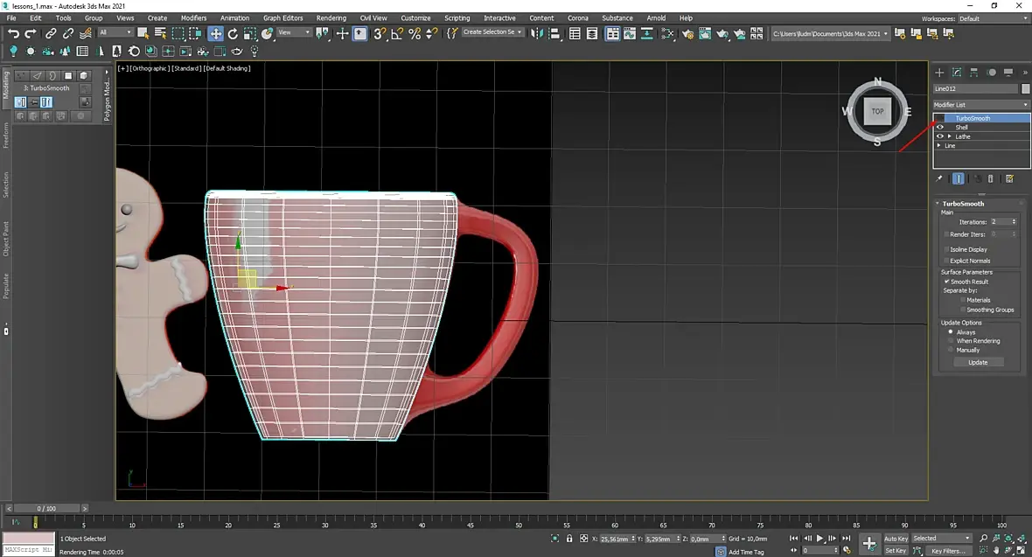Open the Modifiers menu
1032x557 pixels.
point(193,17)
